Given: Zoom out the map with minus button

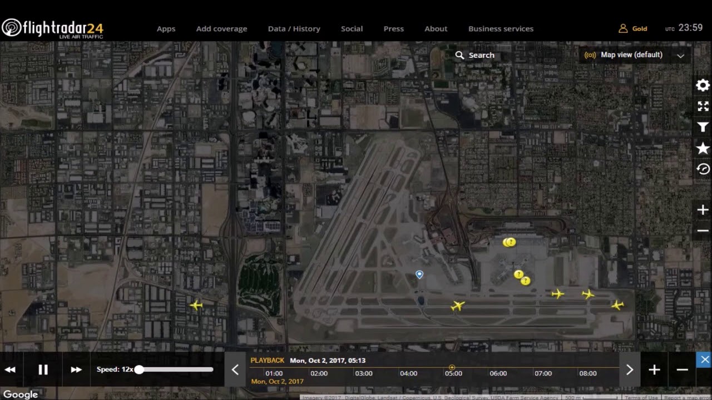Looking at the screenshot, I should click(x=703, y=231).
